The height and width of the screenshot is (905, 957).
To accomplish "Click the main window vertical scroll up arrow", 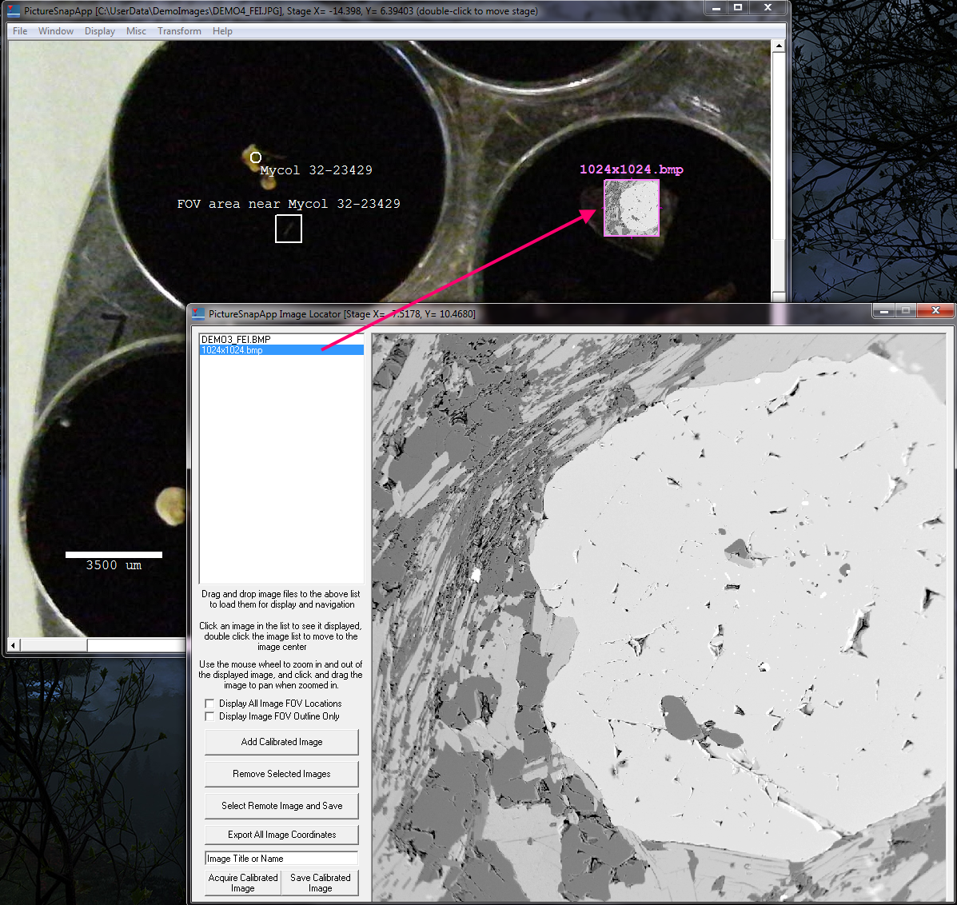I will point(779,46).
